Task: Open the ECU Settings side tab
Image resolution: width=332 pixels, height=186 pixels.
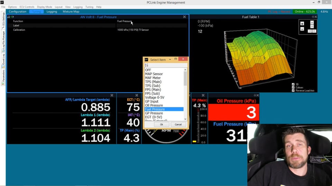Action: [3, 20]
